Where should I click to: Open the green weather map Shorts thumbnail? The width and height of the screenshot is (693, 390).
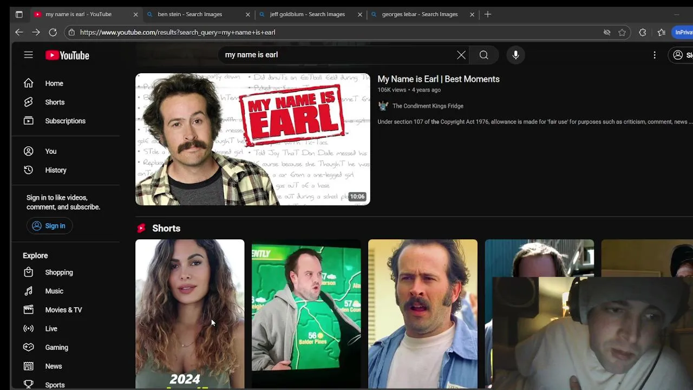tap(306, 314)
